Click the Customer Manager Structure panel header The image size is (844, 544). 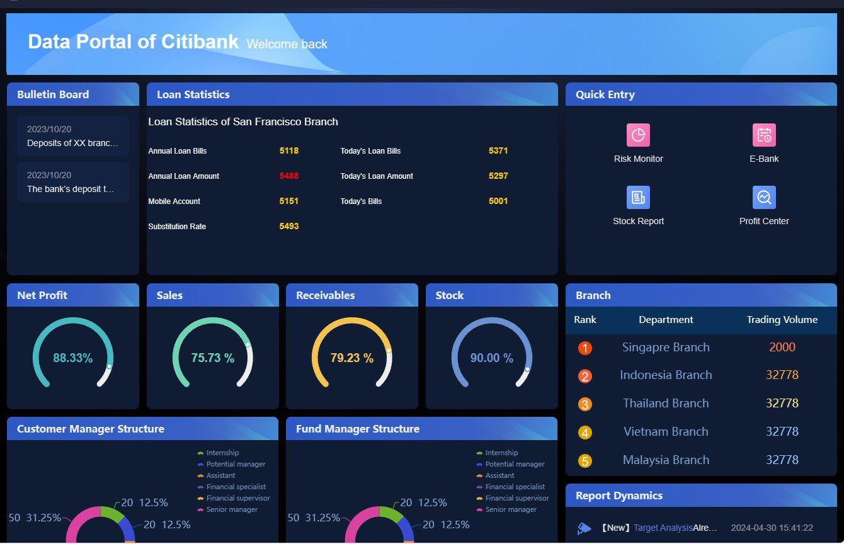(142, 429)
